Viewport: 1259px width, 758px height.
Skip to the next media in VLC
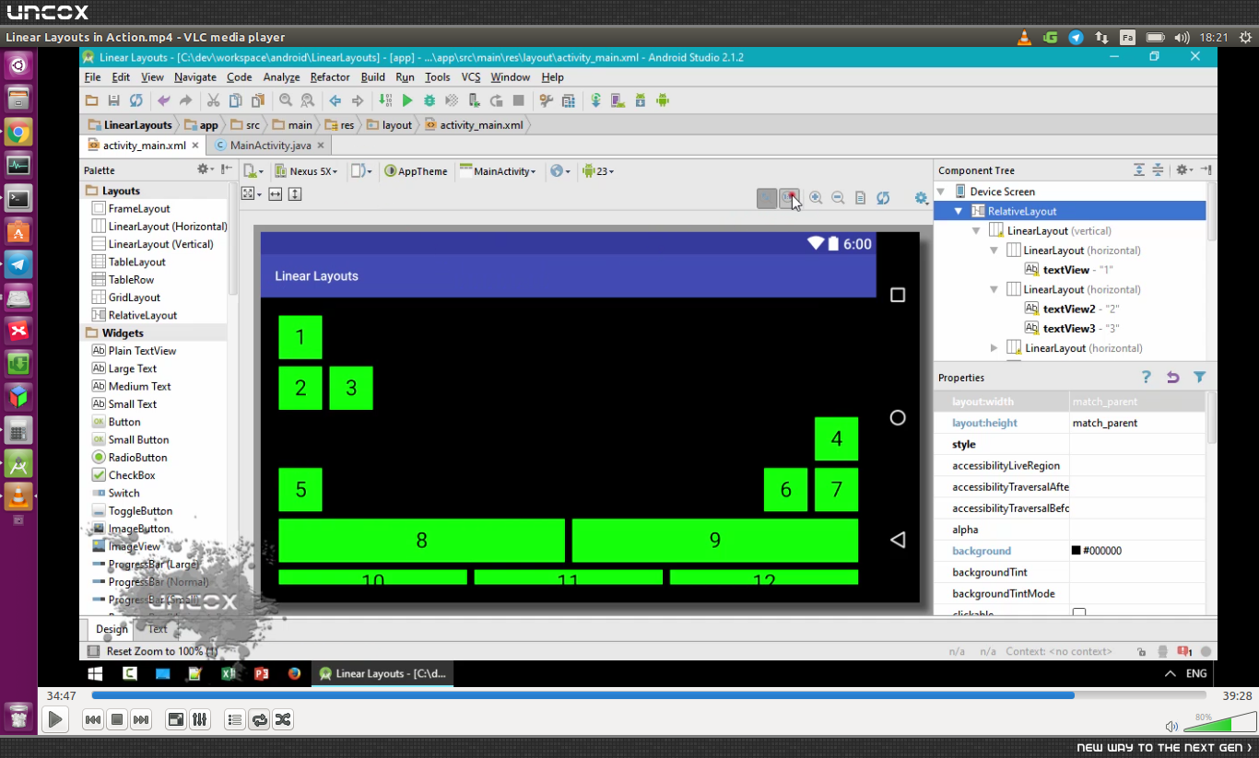[x=140, y=719]
